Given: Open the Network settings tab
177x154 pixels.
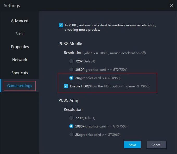Looking at the screenshot, I should tap(20, 60).
